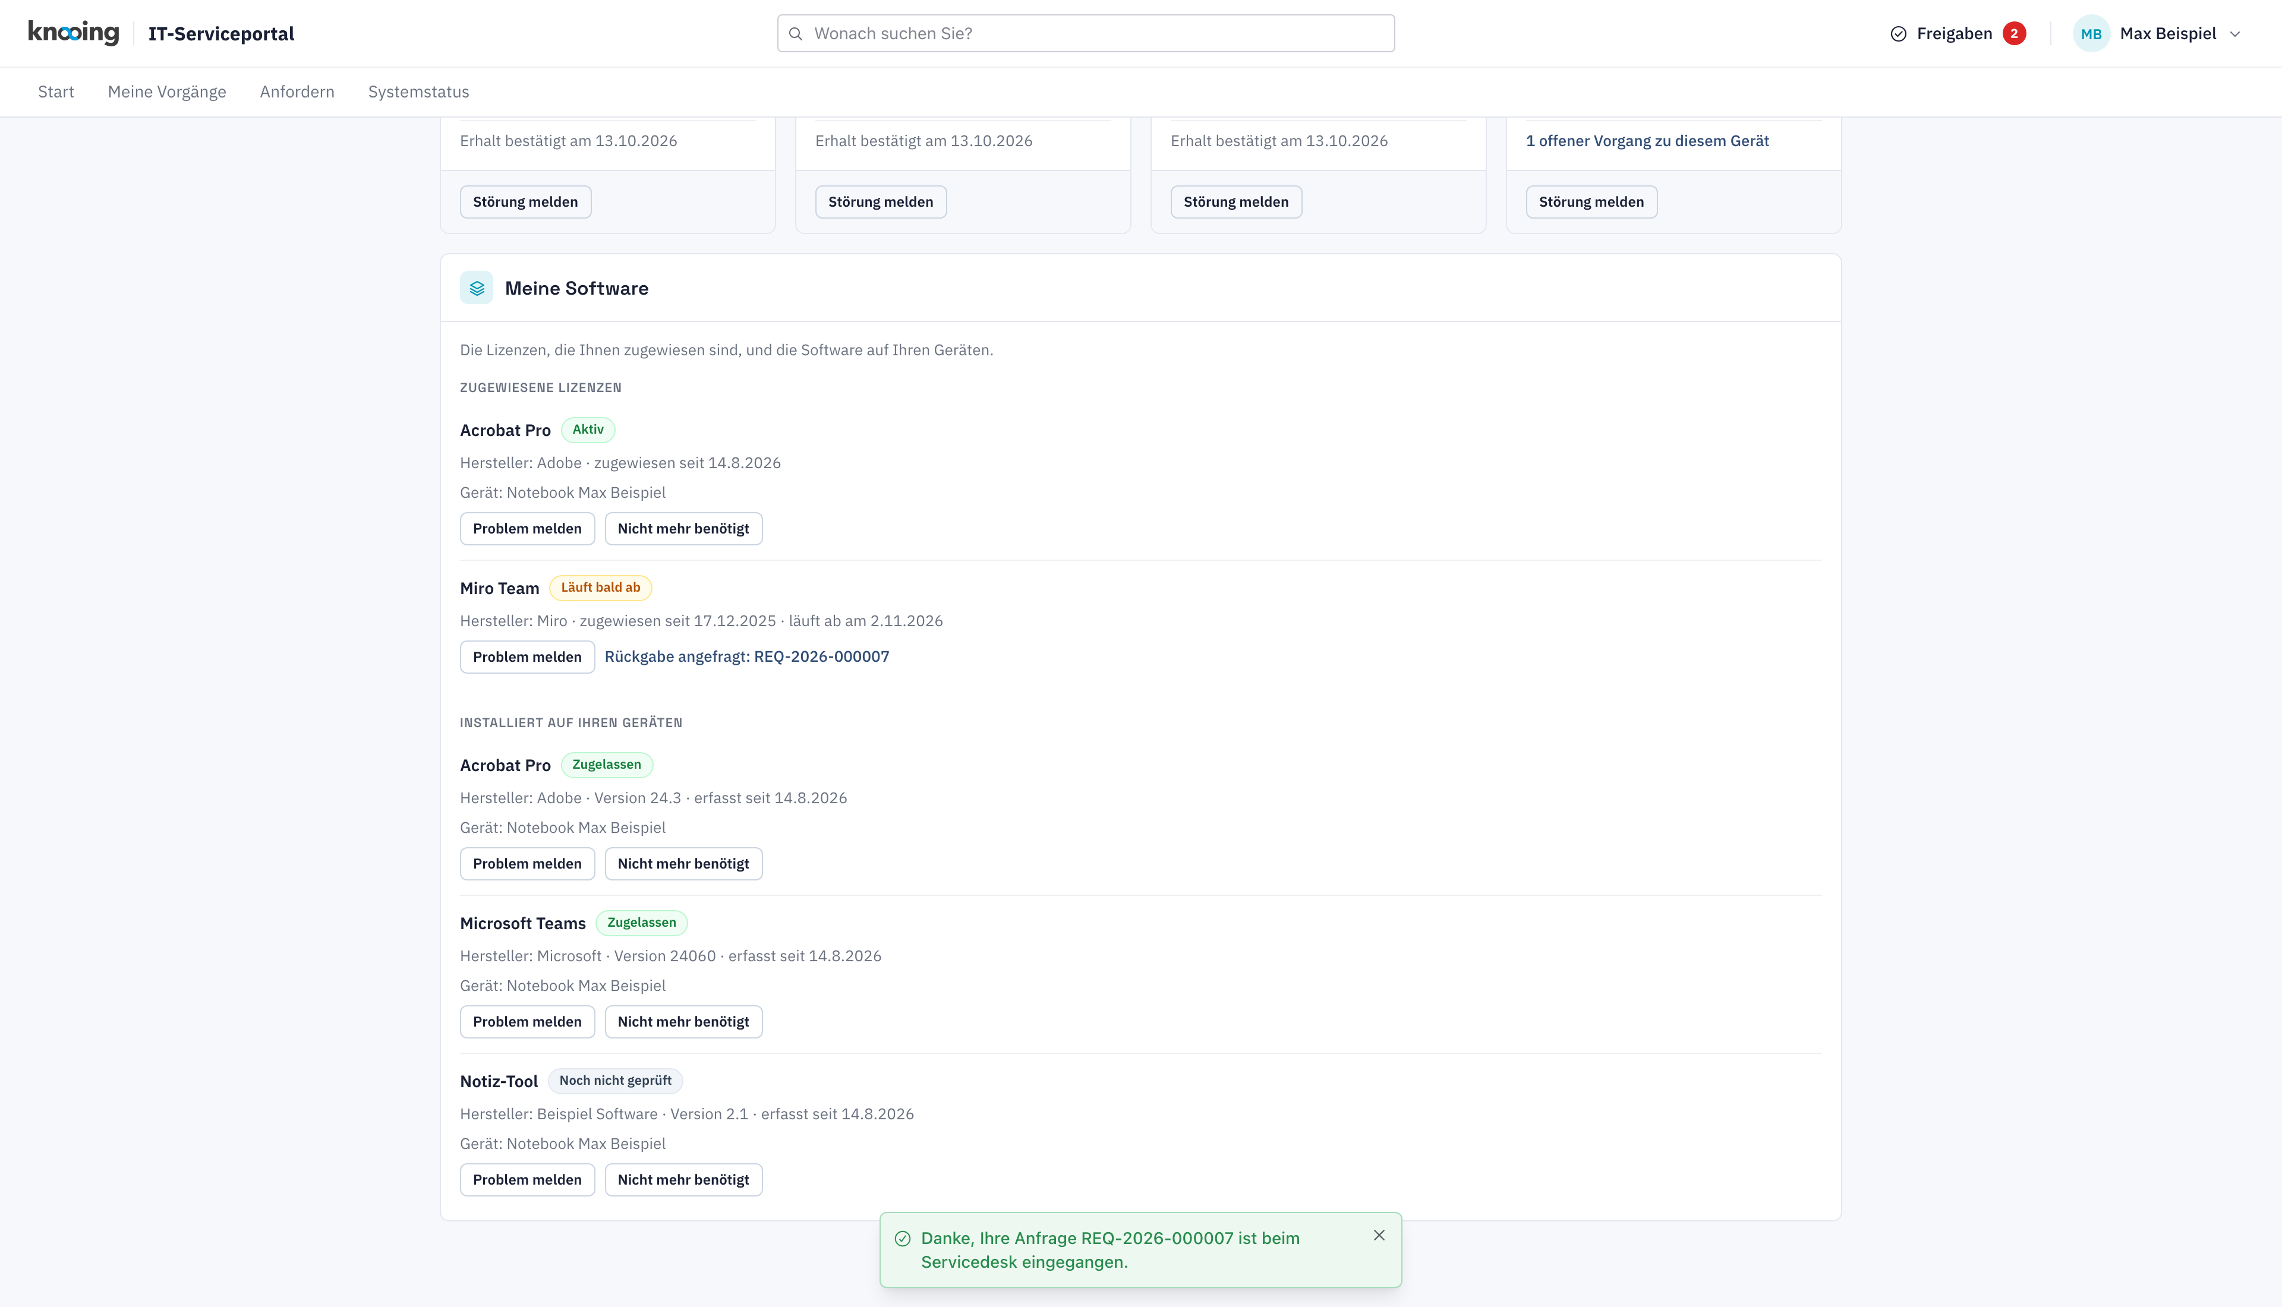Click 'ZUGEWIESENE LIZENZEN' section label

[x=540, y=388]
